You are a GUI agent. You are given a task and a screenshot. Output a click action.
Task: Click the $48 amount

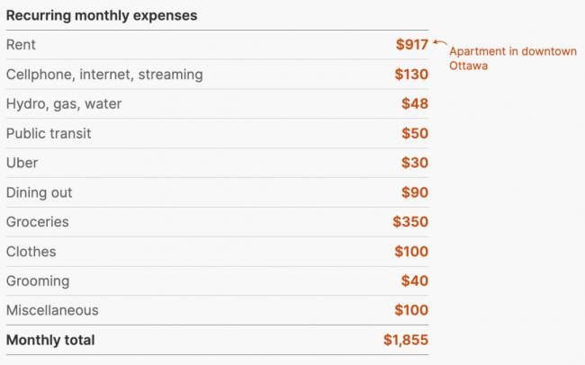point(415,104)
